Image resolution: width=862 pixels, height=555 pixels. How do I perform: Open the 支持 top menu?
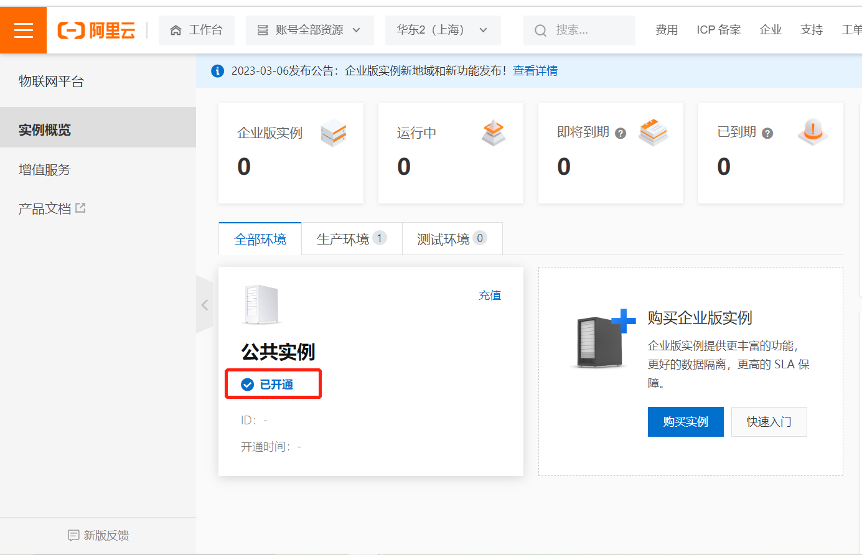click(812, 30)
